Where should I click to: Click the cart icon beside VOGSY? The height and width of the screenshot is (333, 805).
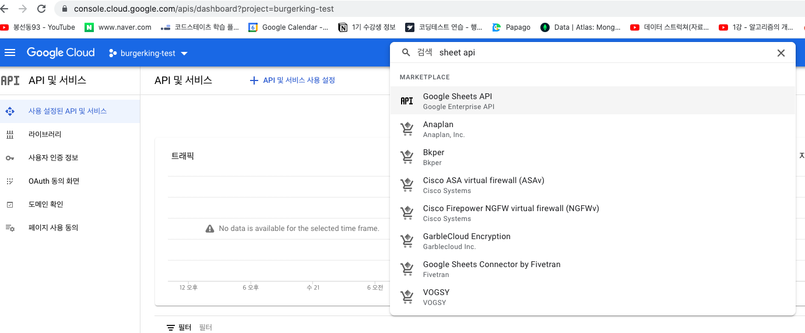point(407,297)
